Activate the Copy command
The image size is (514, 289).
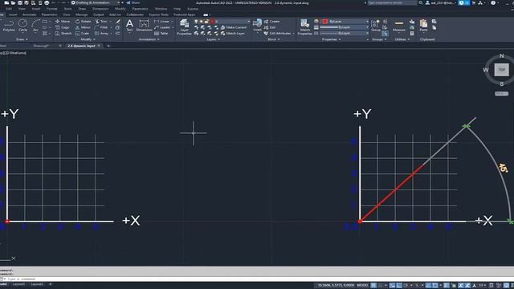[x=63, y=27]
